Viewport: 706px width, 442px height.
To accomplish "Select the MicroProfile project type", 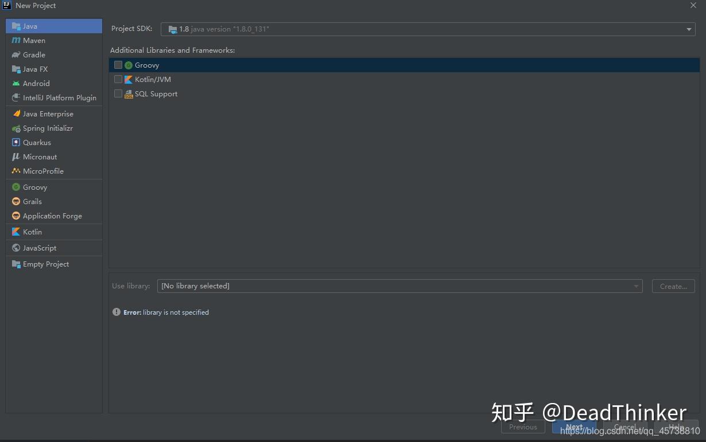I will pyautogui.click(x=43, y=171).
